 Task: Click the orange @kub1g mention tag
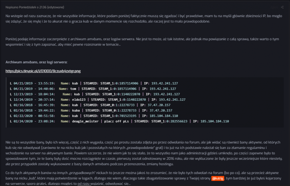218,178
